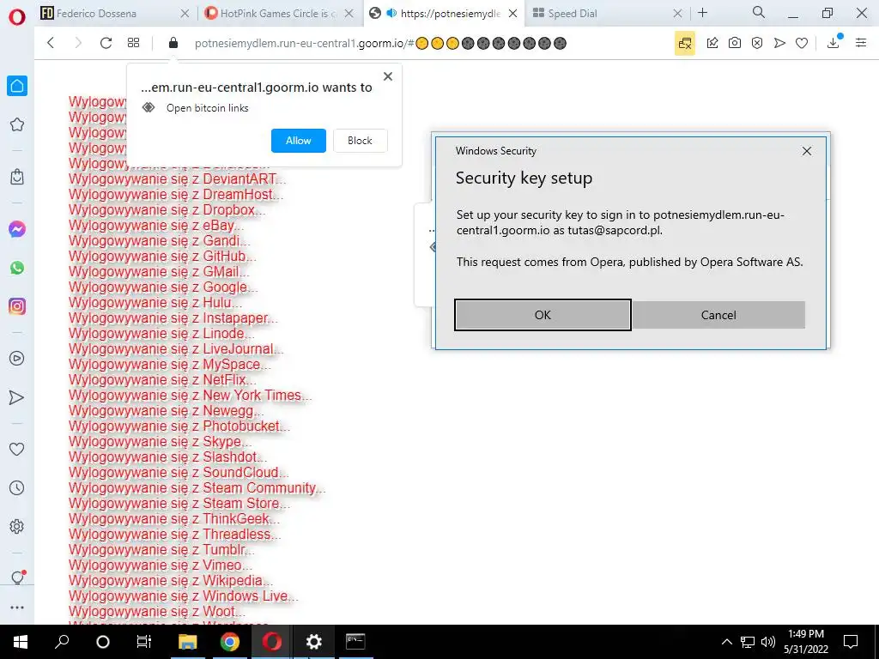Open Chrome from the taskbar
The height and width of the screenshot is (659, 879).
229,642
